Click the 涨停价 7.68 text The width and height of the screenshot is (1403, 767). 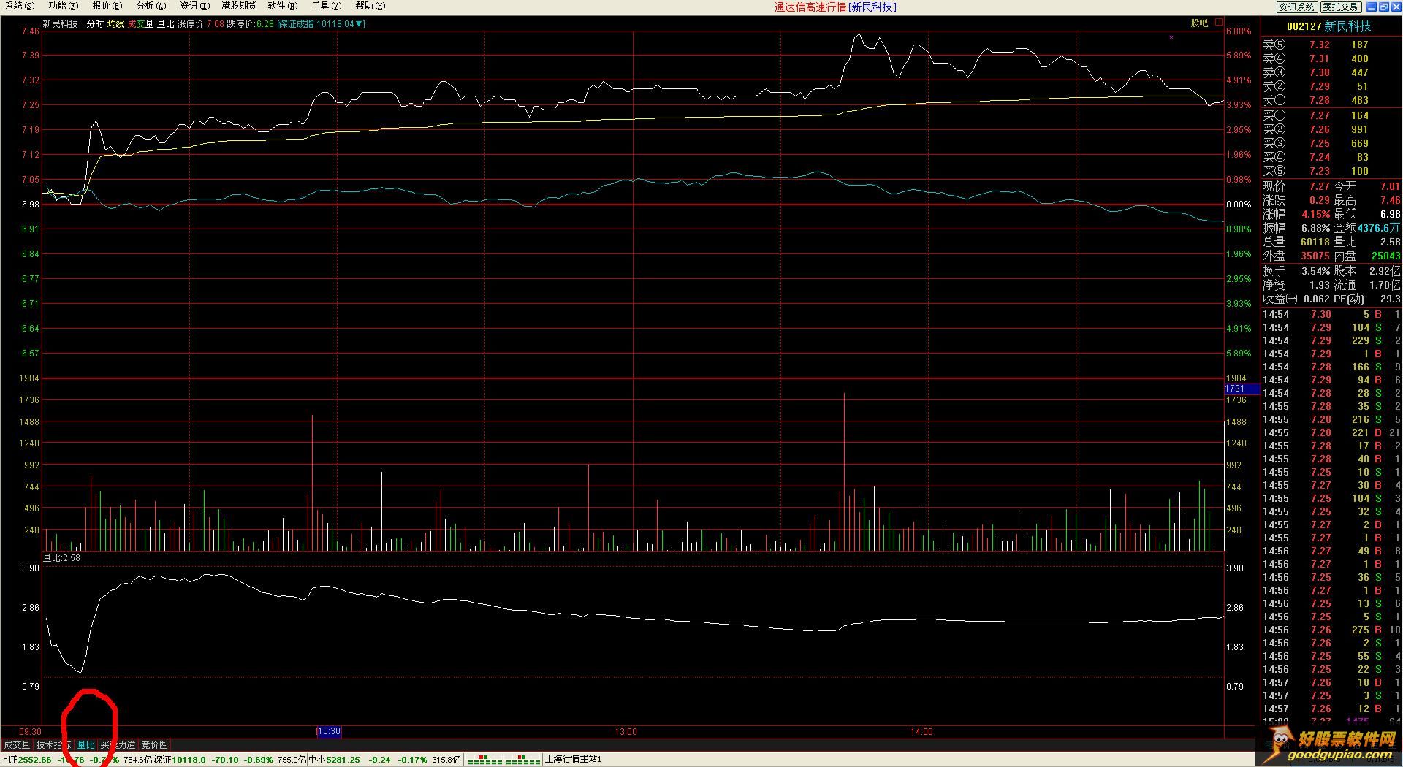point(200,24)
